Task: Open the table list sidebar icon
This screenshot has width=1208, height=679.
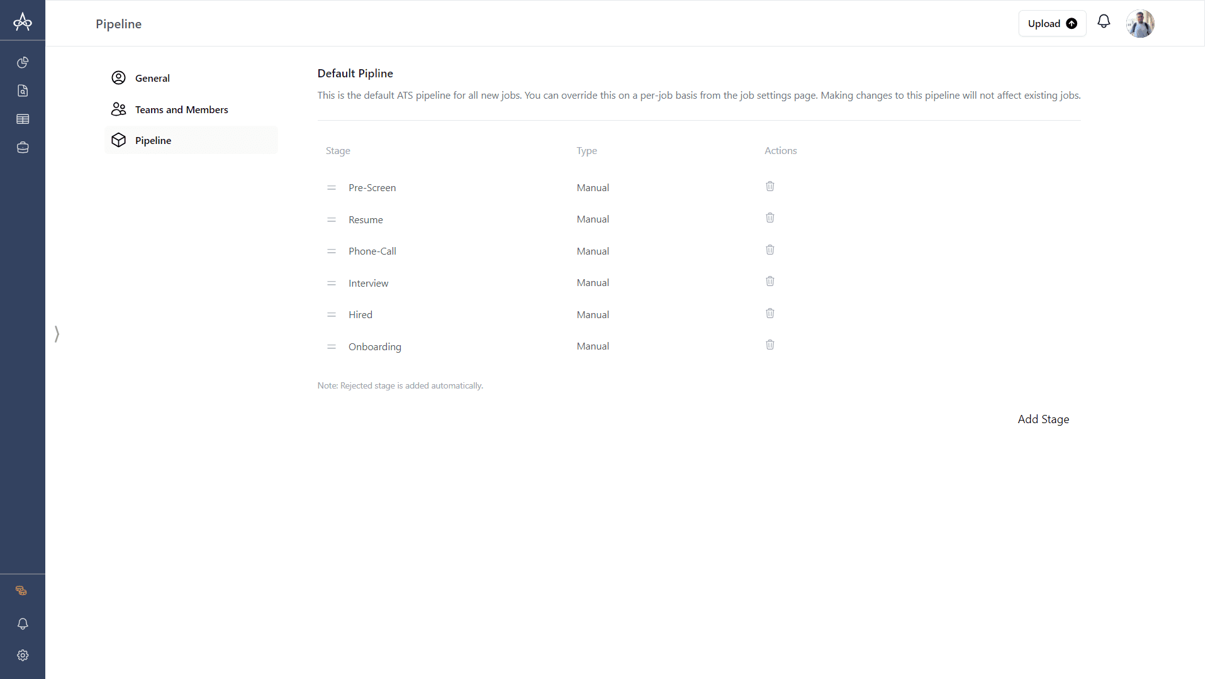Action: tap(23, 119)
